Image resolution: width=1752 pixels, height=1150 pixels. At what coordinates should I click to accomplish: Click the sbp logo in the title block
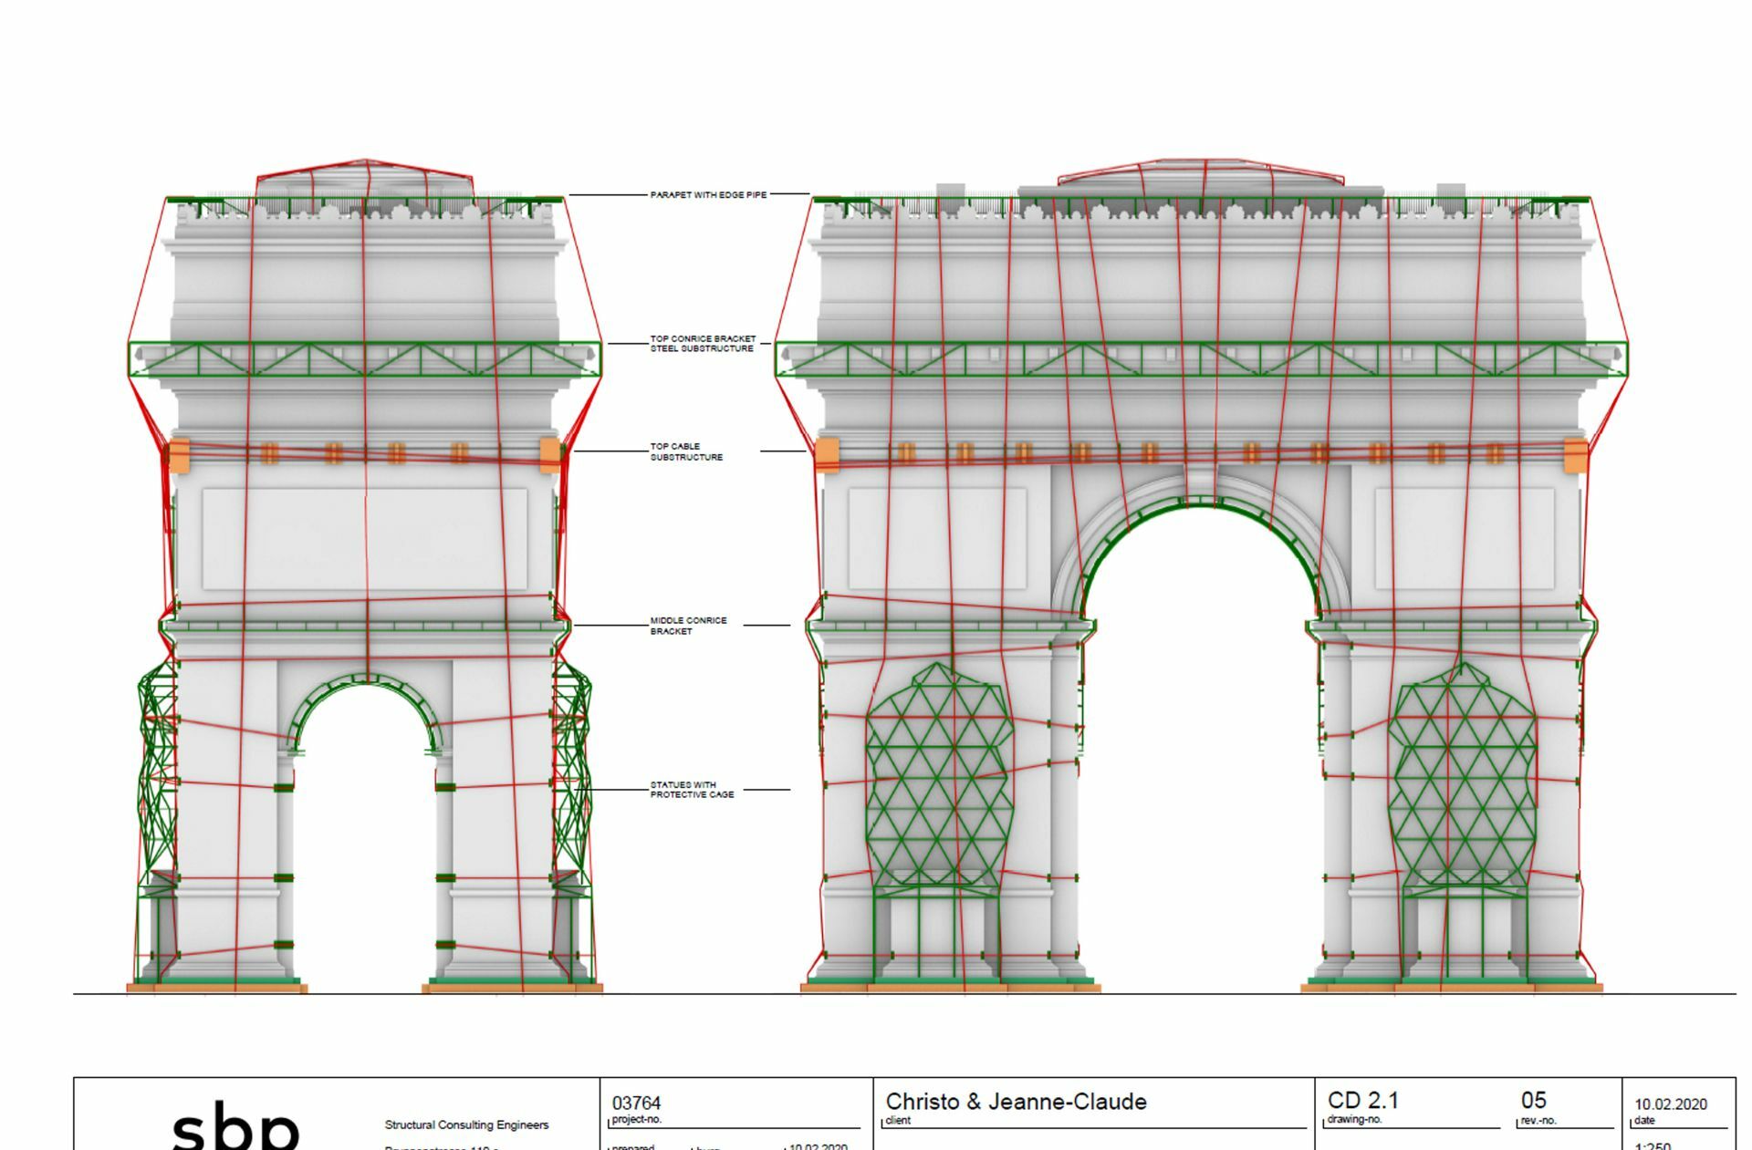(x=235, y=1127)
